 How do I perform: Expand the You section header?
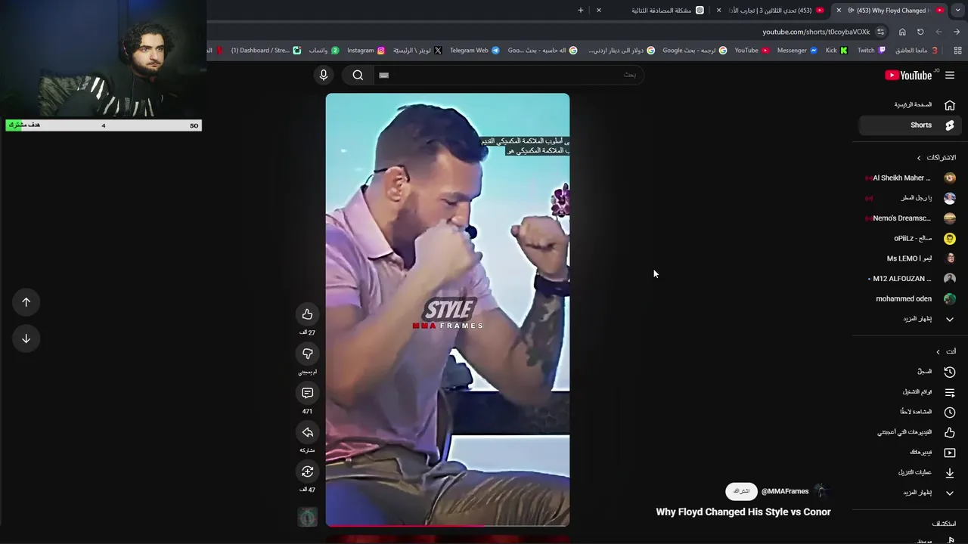pos(945,351)
